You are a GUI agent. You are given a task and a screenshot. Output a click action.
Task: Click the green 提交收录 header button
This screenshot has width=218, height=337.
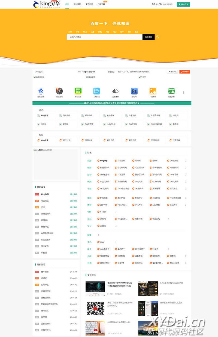click(183, 4)
